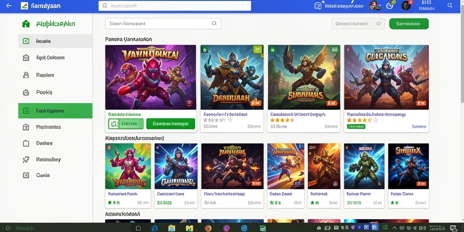Open the Pooks item in the sidebar
The height and width of the screenshot is (232, 464).
tap(55, 92)
